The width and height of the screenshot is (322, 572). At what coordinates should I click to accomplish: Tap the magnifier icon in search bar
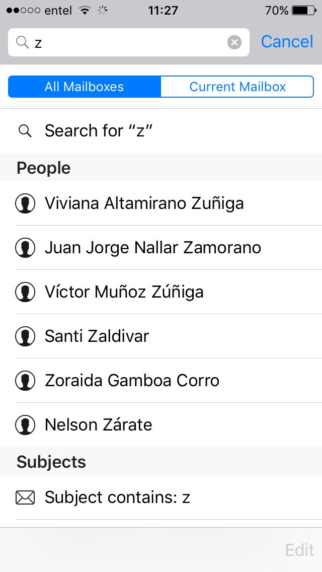click(x=22, y=42)
